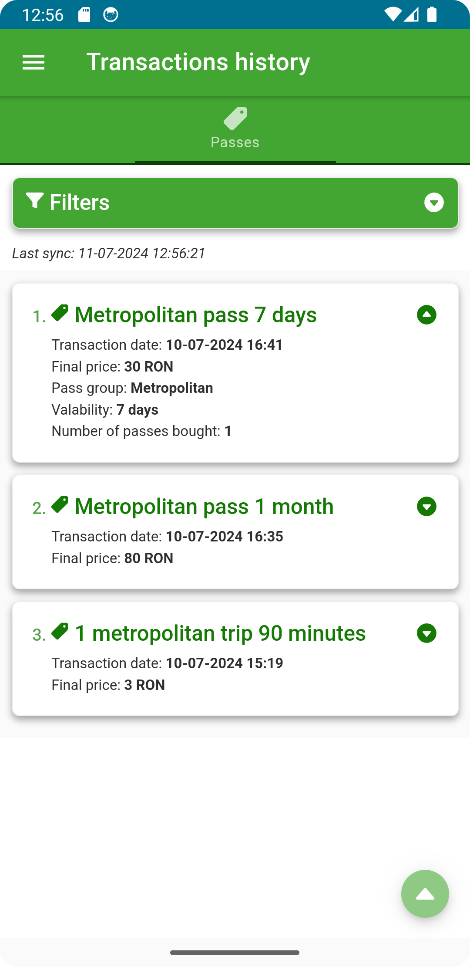Select the Passes tab label
Screen dimensions: 470x967
pos(235,142)
